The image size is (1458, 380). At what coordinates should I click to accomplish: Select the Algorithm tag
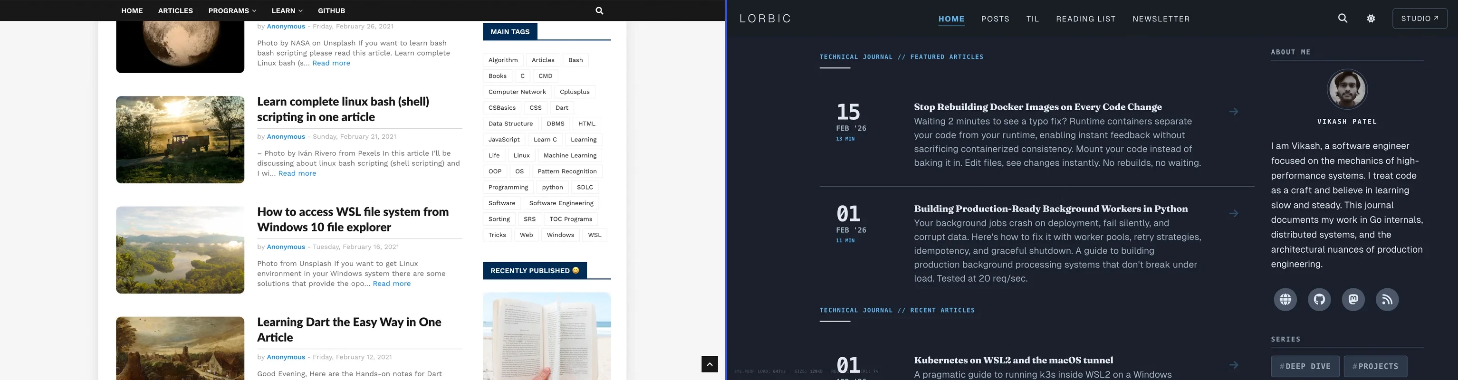point(503,60)
